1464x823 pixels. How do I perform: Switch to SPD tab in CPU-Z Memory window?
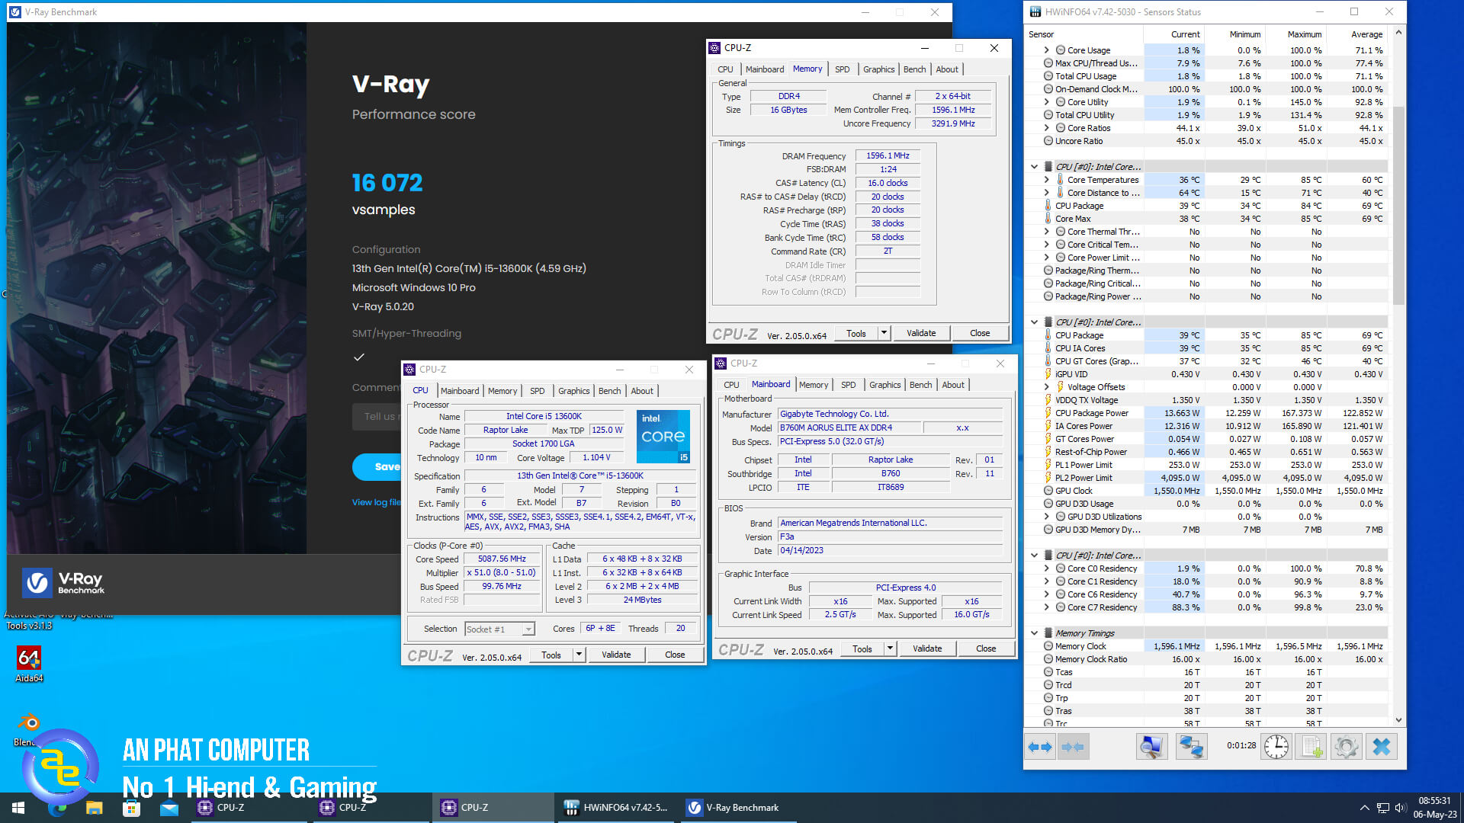(x=842, y=69)
